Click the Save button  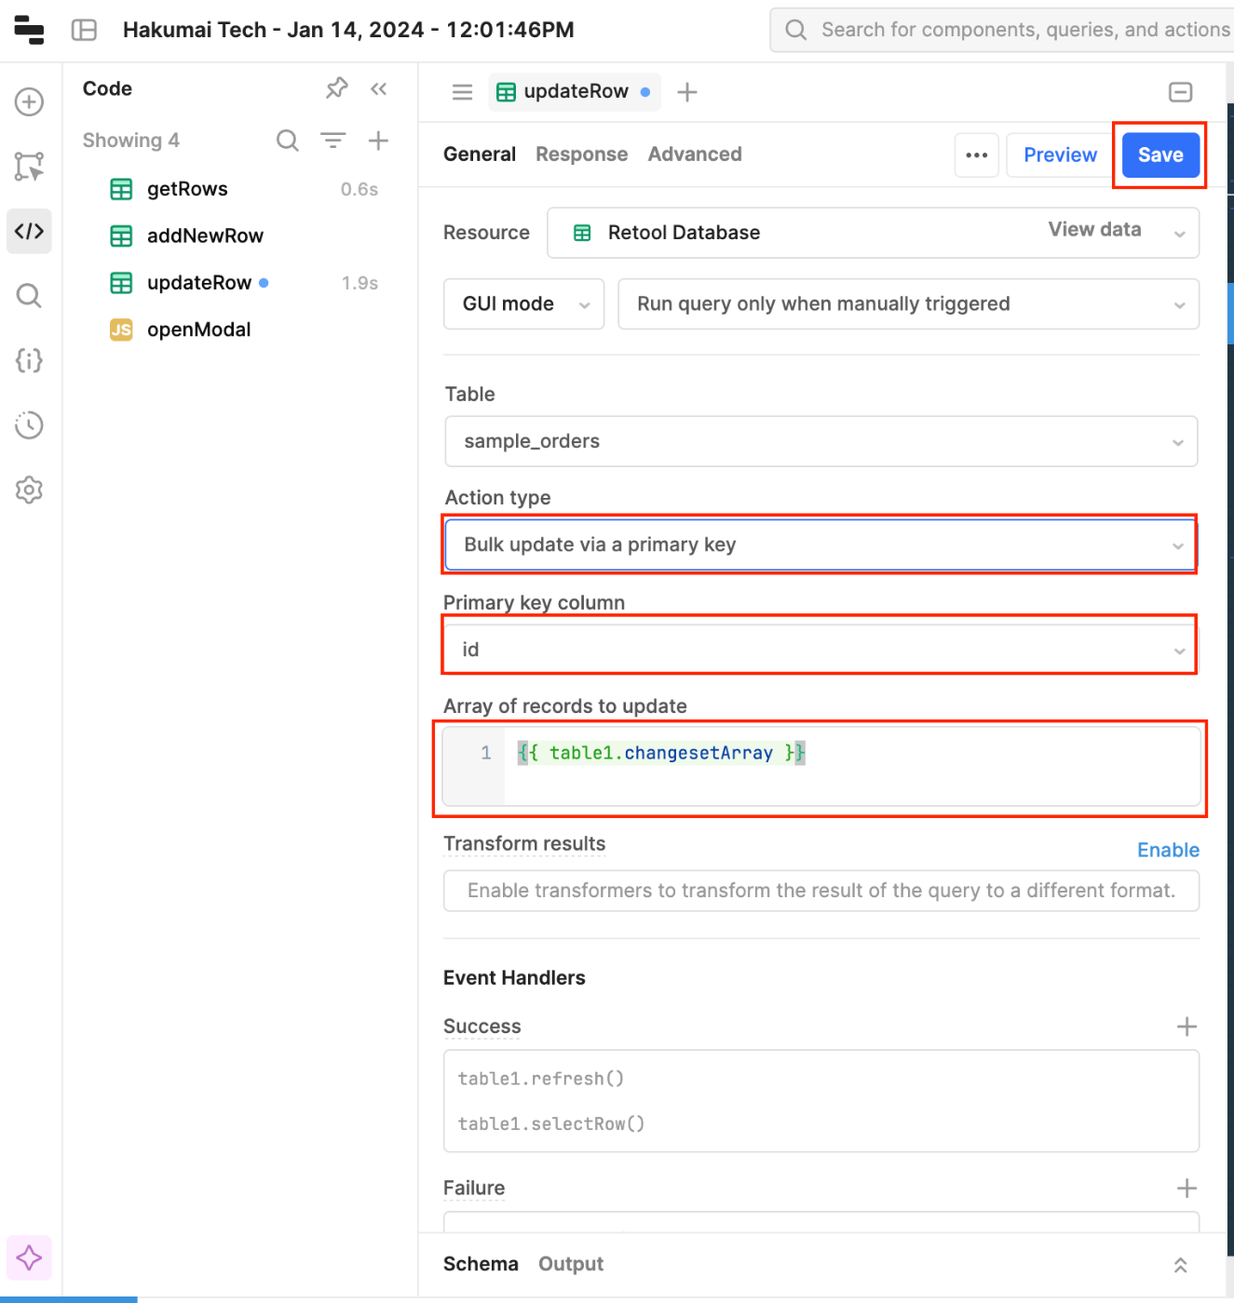click(x=1160, y=154)
